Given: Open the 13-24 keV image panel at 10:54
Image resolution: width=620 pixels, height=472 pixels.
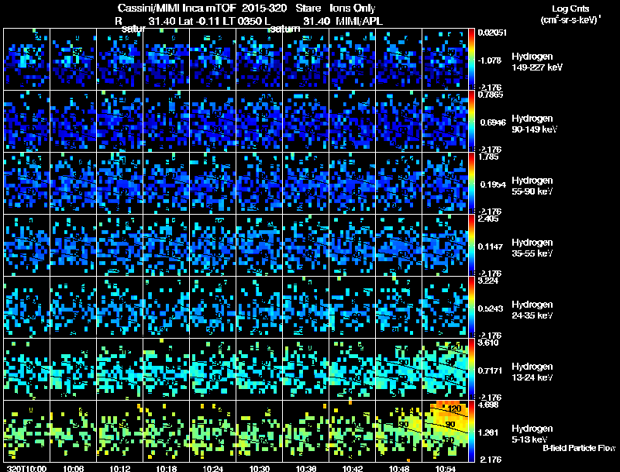Looking at the screenshot, I should [445, 369].
